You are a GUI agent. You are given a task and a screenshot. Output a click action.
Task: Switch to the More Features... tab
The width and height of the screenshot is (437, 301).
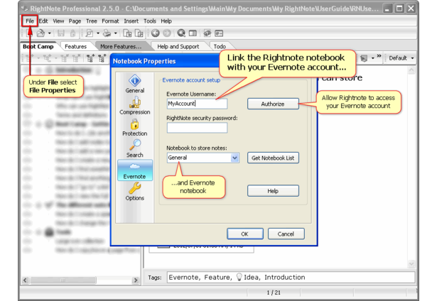point(121,47)
